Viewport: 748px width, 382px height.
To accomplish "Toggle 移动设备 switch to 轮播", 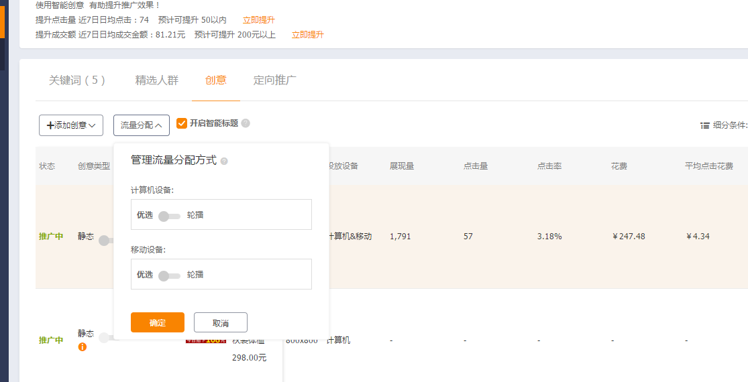I will [x=169, y=275].
